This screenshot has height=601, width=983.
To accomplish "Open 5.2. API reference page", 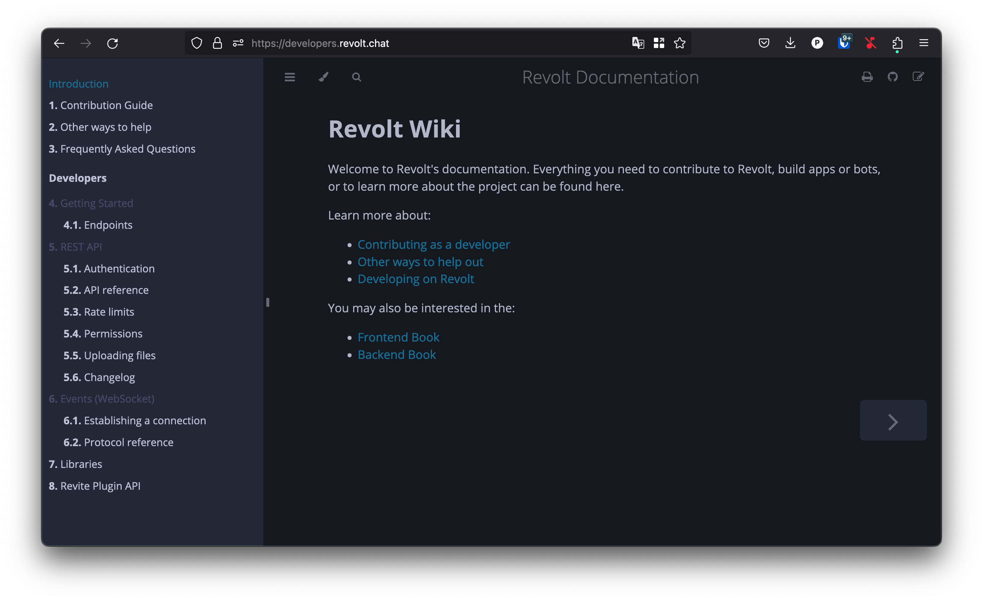I will (106, 290).
